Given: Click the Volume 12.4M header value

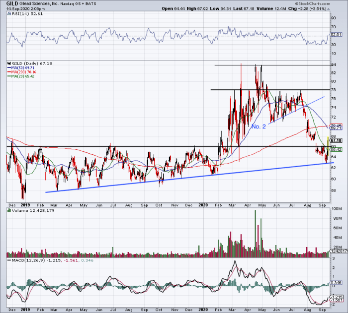Looking at the screenshot, I should pyautogui.click(x=271, y=8).
